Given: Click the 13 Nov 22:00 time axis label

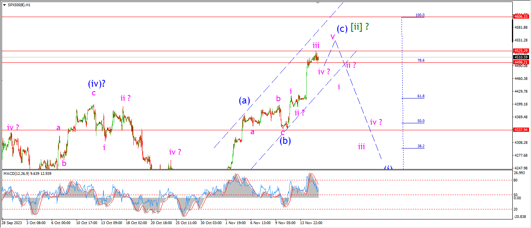Looking at the screenshot, I should 311,223.
